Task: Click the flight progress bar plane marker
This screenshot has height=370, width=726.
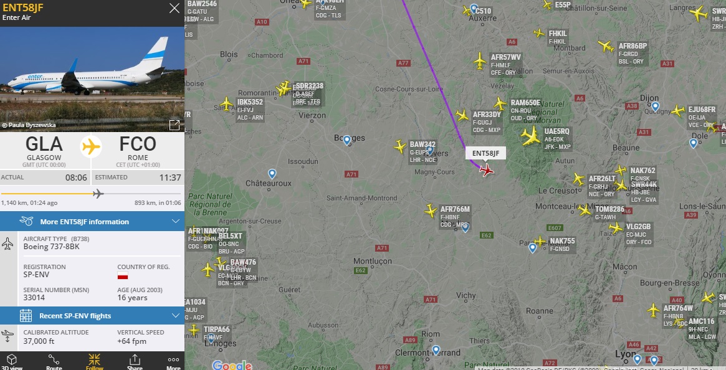Action: pos(98,193)
